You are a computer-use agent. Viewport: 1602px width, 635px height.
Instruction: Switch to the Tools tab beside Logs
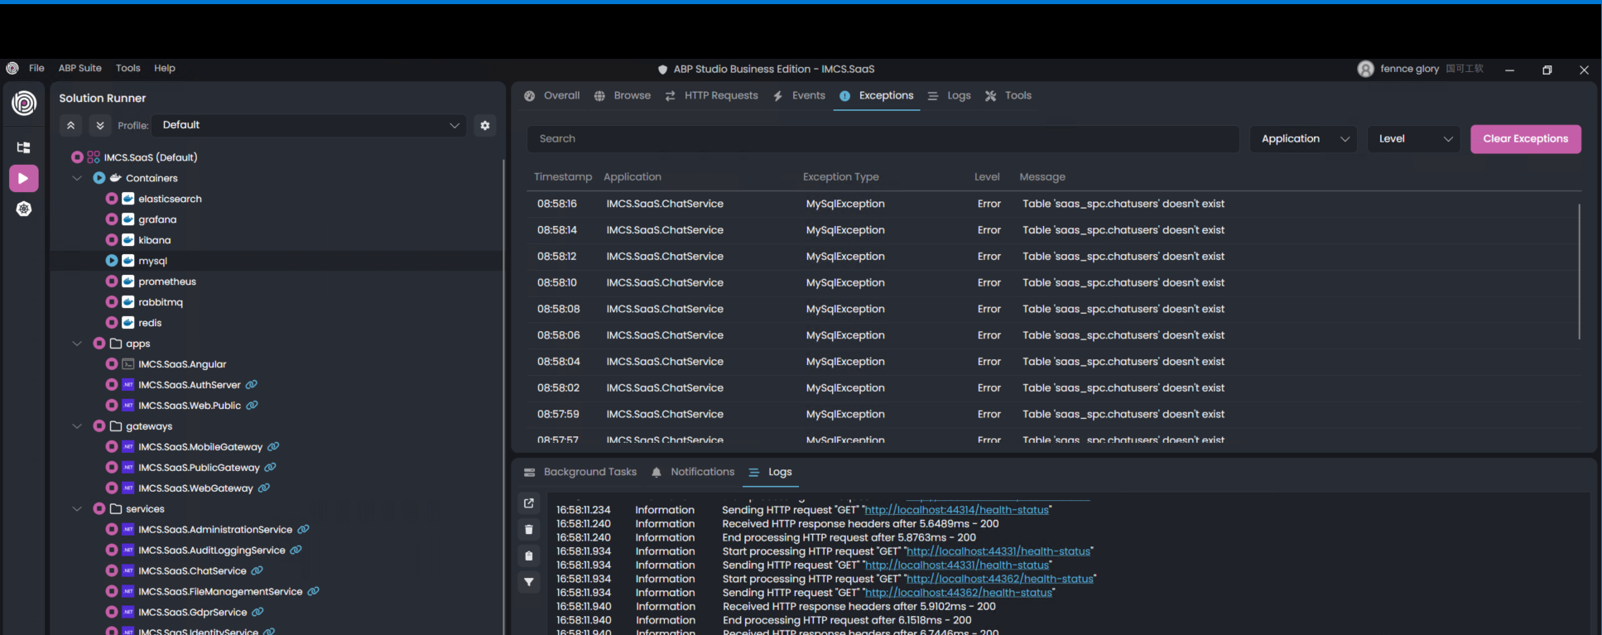1008,96
